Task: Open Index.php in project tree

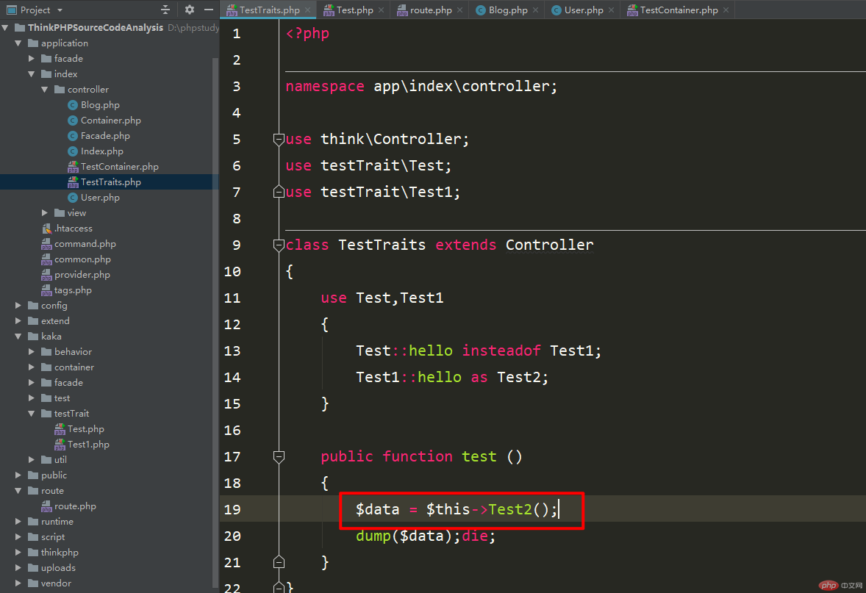Action: (x=101, y=151)
